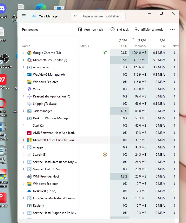Click the Search process row icon
This screenshot has width=186, height=223.
29,155
